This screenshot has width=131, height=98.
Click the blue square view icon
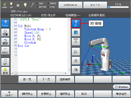[x=76, y=32]
